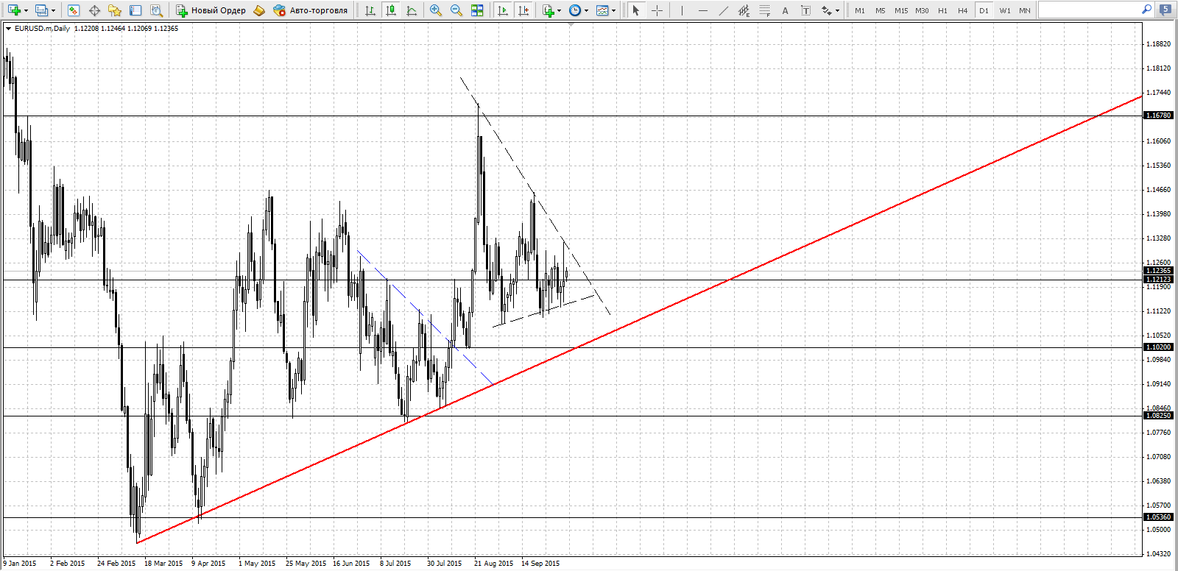Screen dimensions: 1178x571
Task: Click the 1.10200 price level label
Action: pos(1158,347)
